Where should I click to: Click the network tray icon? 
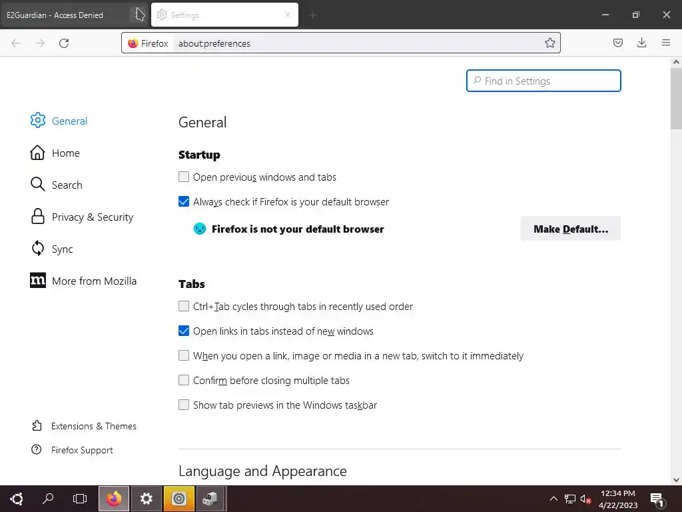(x=570, y=499)
